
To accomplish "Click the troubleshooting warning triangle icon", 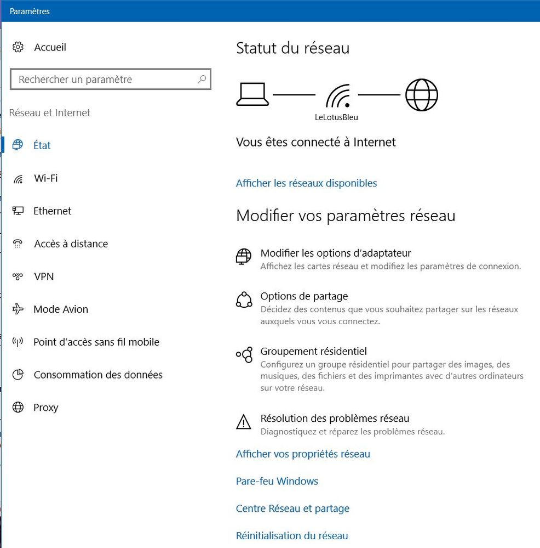I will click(x=244, y=421).
